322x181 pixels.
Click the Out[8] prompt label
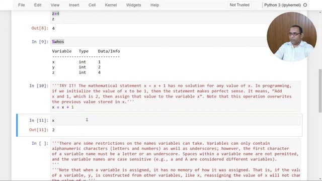40,28
